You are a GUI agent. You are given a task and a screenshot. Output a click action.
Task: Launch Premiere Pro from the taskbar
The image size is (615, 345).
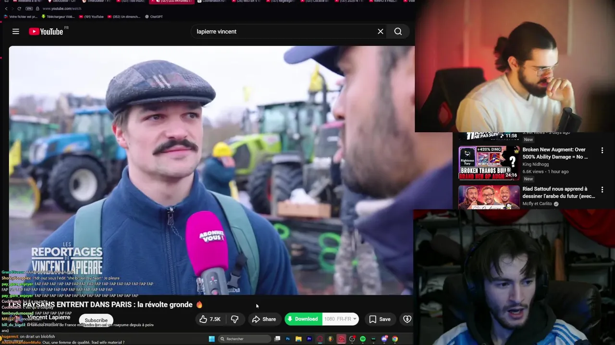(x=309, y=339)
